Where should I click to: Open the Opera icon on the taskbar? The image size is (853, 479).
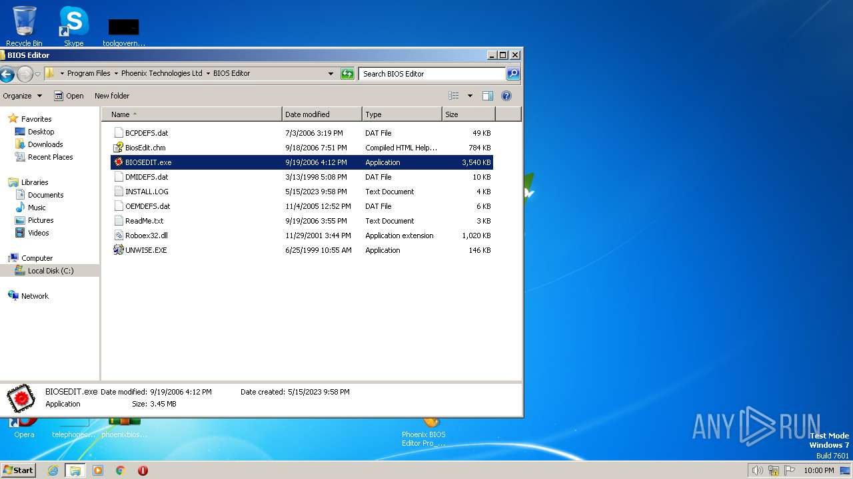[143, 470]
